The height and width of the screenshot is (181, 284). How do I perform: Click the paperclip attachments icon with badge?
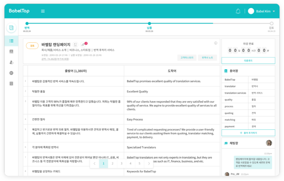click(x=83, y=45)
